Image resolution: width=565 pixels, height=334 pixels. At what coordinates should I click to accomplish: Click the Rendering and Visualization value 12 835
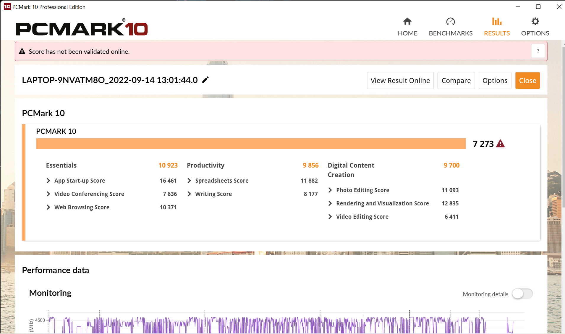coord(450,203)
